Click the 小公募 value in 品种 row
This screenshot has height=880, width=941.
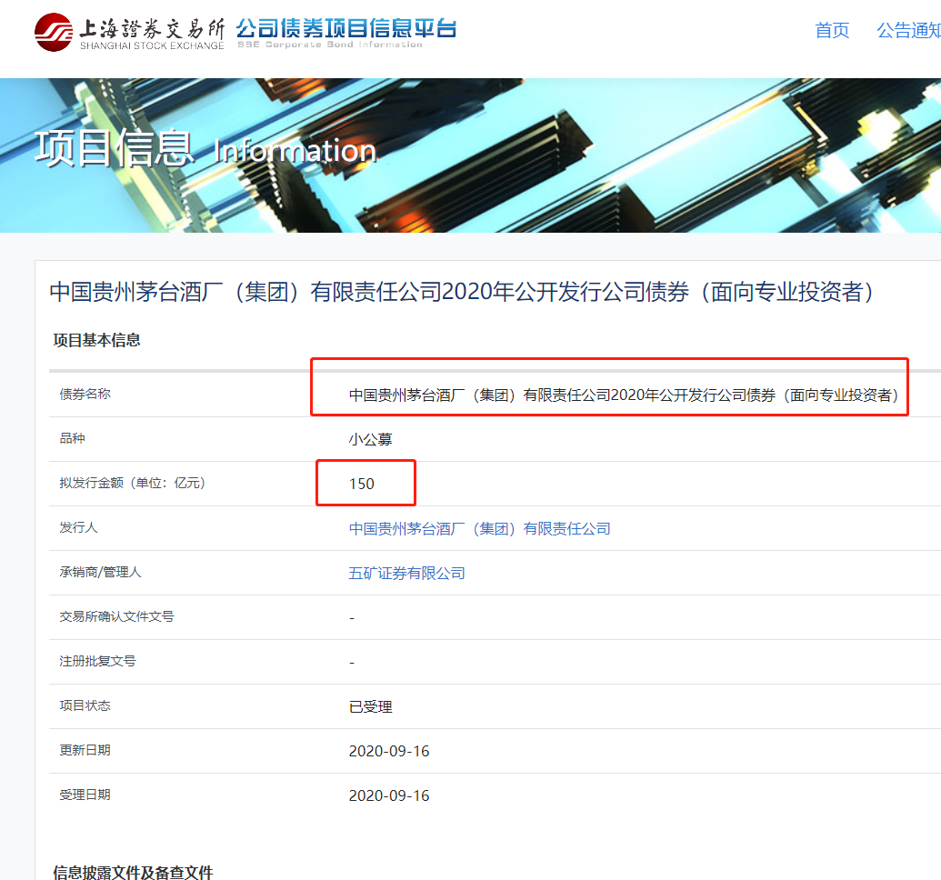[x=370, y=439]
